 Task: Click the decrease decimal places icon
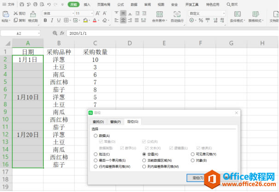222,20
